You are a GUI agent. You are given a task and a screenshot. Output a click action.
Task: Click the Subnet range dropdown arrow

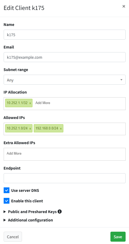(121, 80)
